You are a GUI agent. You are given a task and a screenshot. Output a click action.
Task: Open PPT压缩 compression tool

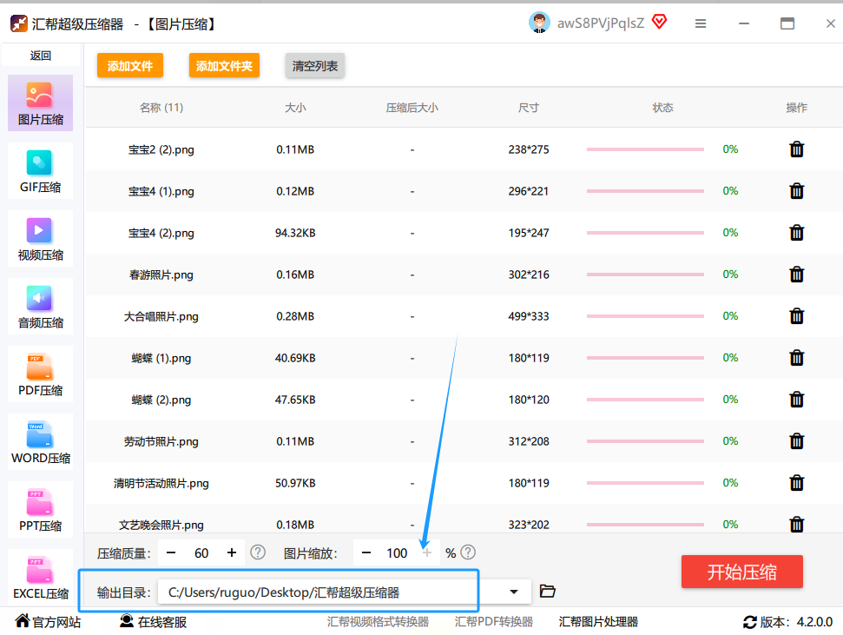point(40,509)
